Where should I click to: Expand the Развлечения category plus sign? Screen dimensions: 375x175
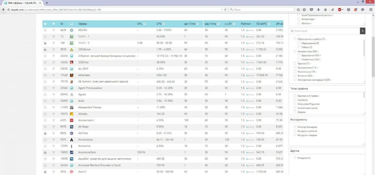tap(316, 72)
